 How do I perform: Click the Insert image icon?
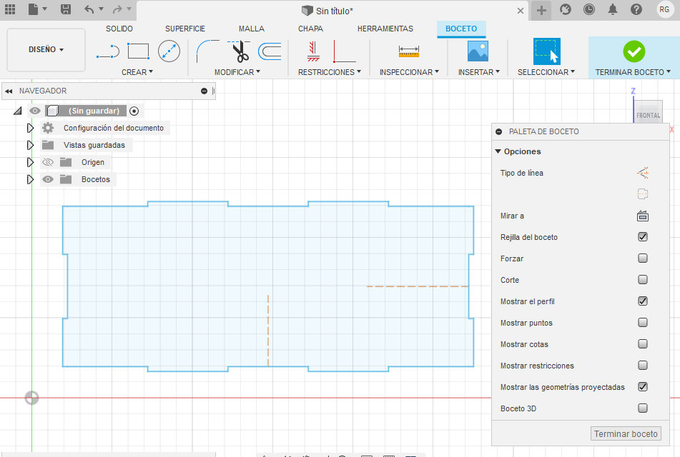pyautogui.click(x=478, y=51)
